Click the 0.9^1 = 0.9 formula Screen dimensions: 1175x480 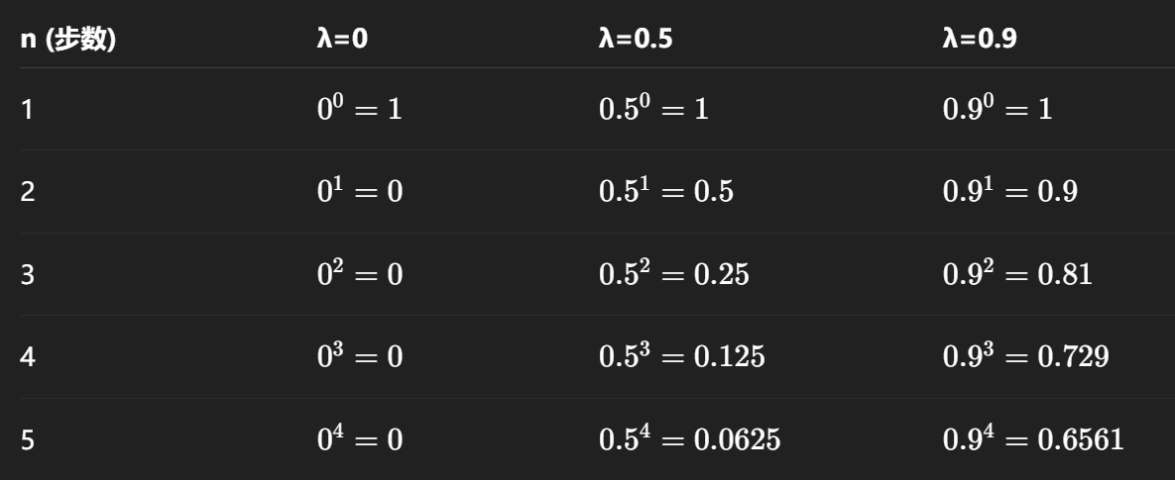pyautogui.click(x=1010, y=191)
